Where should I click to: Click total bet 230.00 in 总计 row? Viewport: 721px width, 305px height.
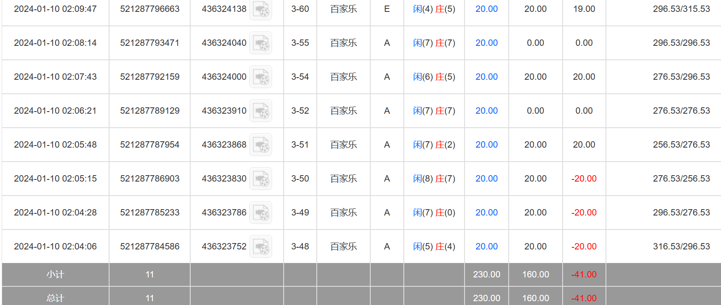tap(487, 298)
